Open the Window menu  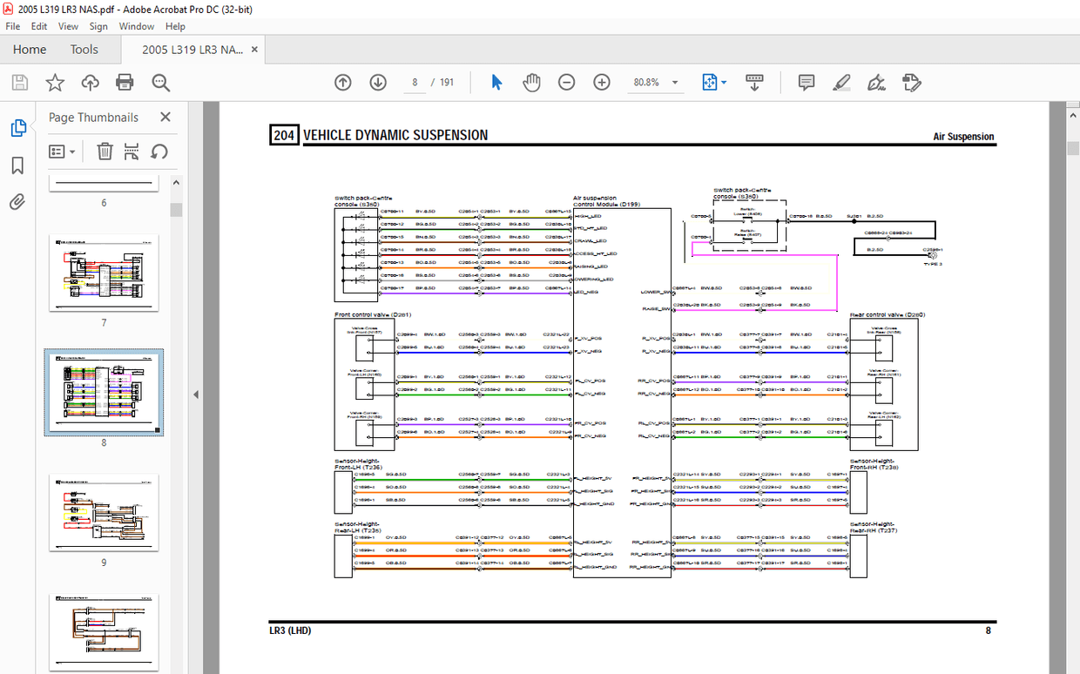pyautogui.click(x=137, y=26)
